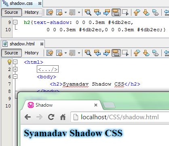Click Forward navigation icon in shadow.css toolbar
169x146 pixels.
pyautogui.click(x=72, y=13)
